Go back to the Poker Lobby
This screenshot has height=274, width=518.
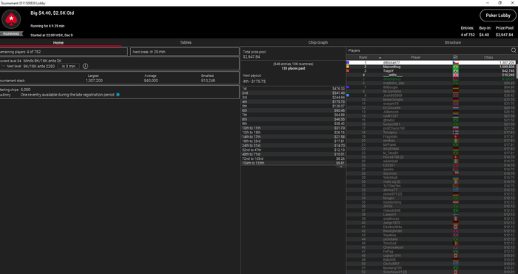[498, 16]
